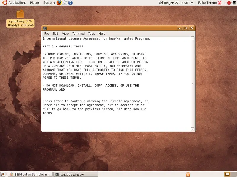The image size is (237, 177).
Task: Maximize the terminal window
Action: coord(186,28)
